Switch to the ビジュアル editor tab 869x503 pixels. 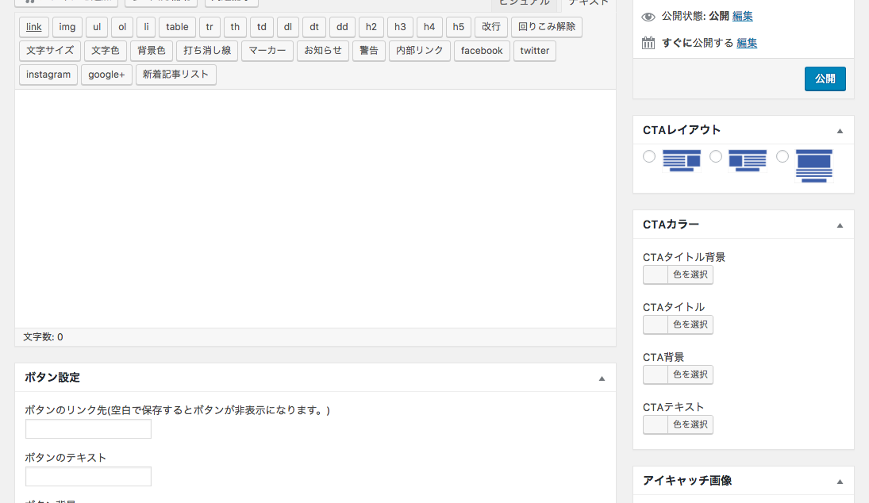[x=525, y=3]
